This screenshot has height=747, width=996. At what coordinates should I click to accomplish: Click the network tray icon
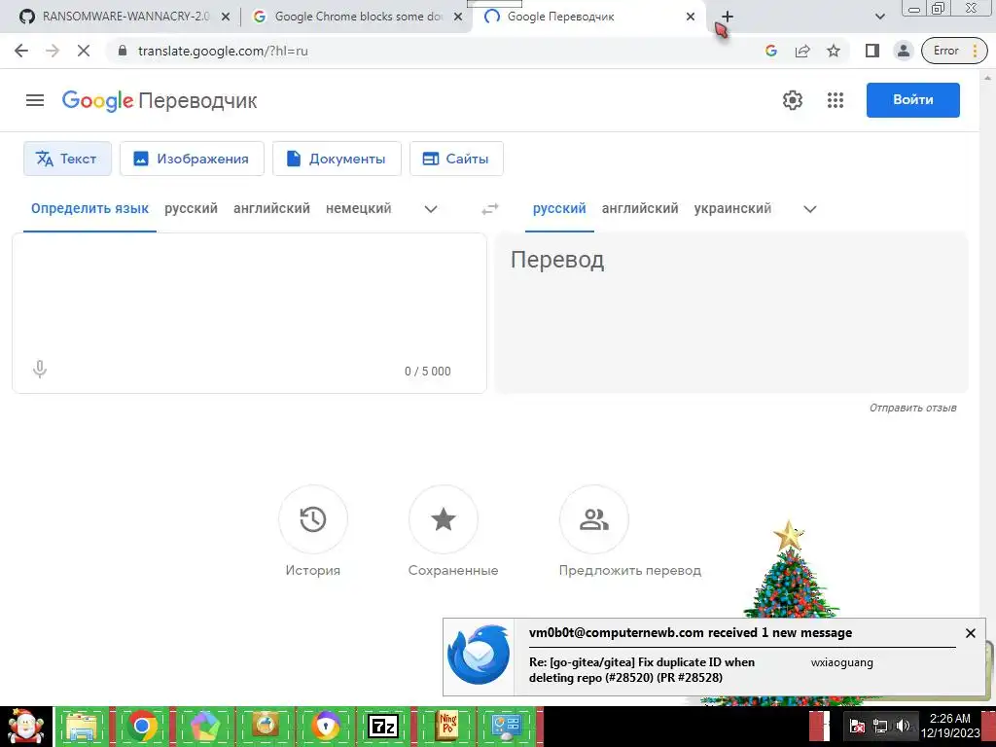point(880,726)
